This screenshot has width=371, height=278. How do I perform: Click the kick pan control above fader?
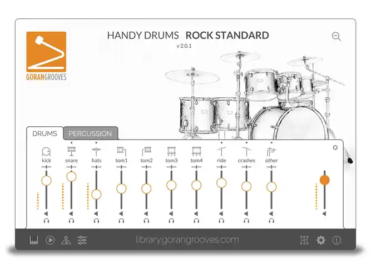click(x=46, y=167)
